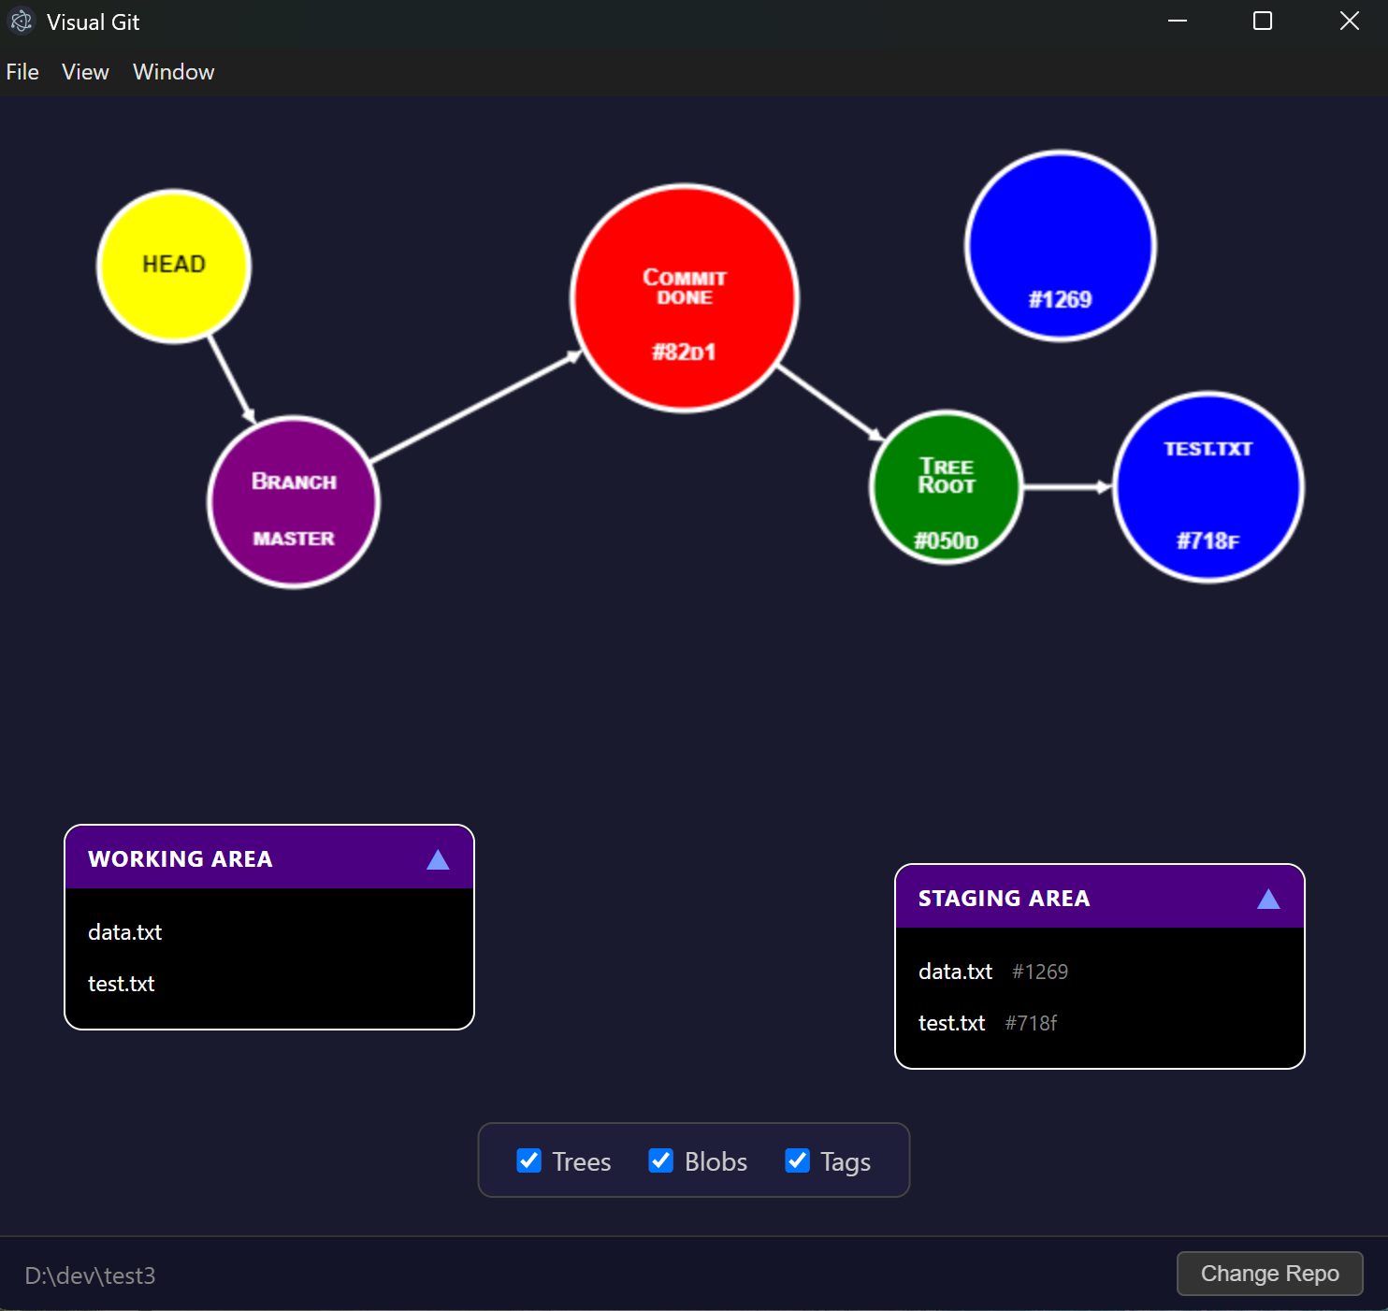Collapse the Staging Area panel
Image resolution: width=1388 pixels, height=1311 pixels.
(1268, 899)
